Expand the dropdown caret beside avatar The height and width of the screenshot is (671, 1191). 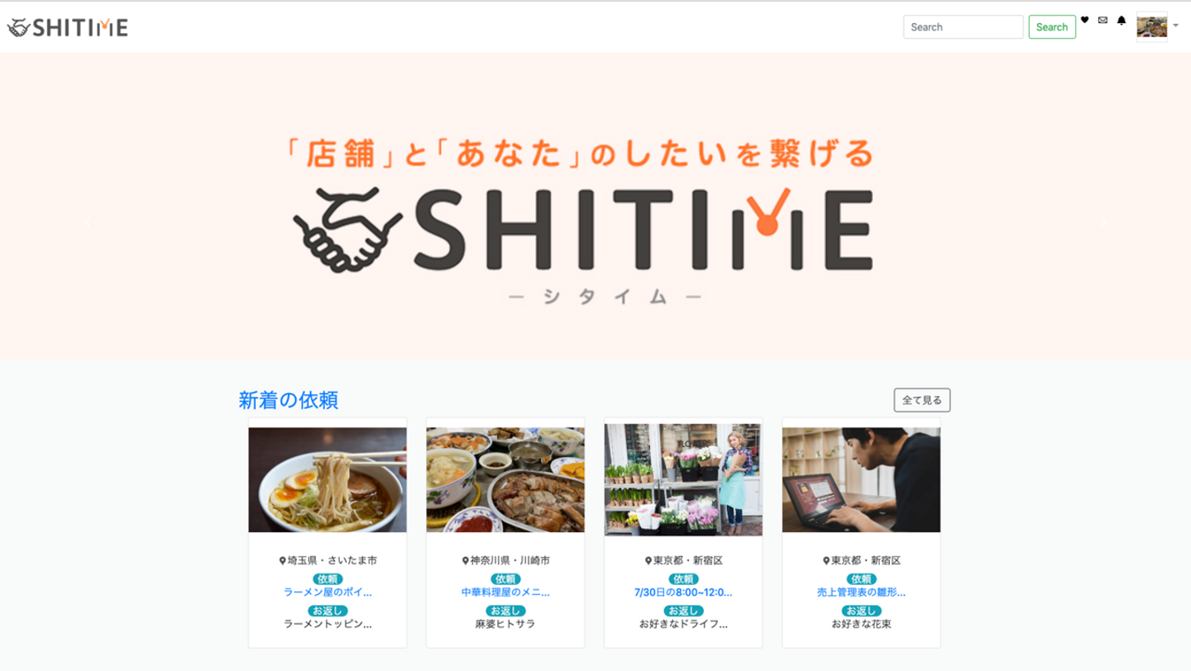point(1175,26)
